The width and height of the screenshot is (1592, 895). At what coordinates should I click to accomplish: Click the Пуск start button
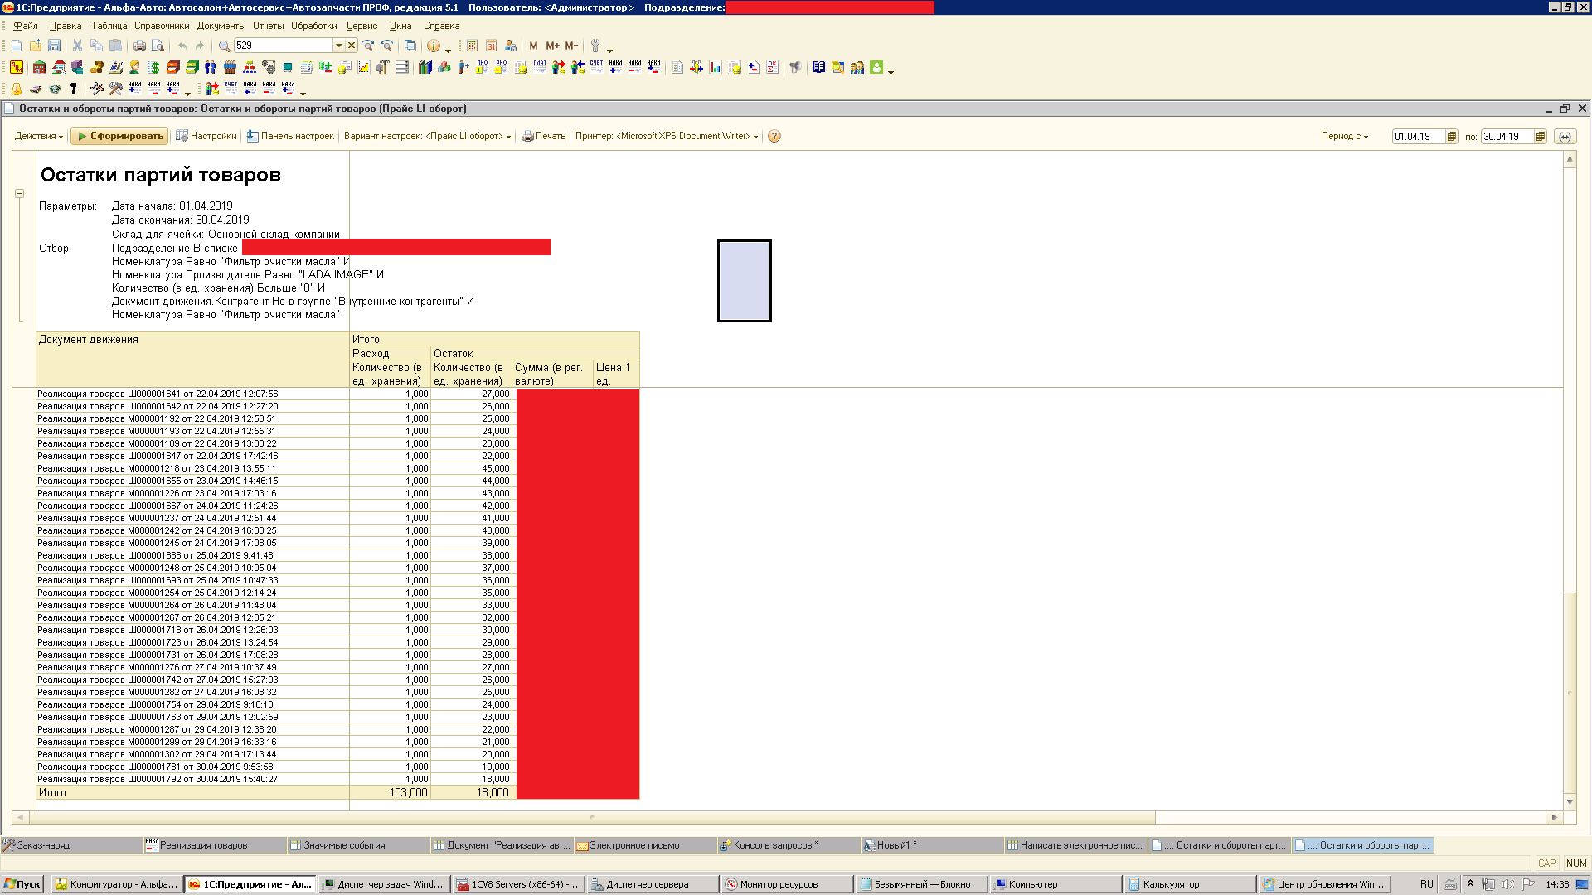[22, 884]
